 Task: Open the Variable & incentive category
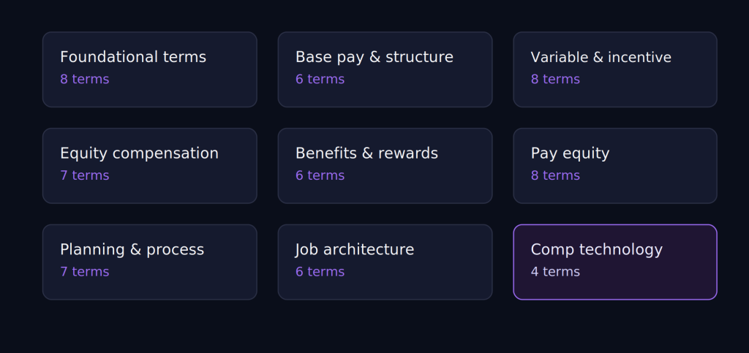point(615,69)
